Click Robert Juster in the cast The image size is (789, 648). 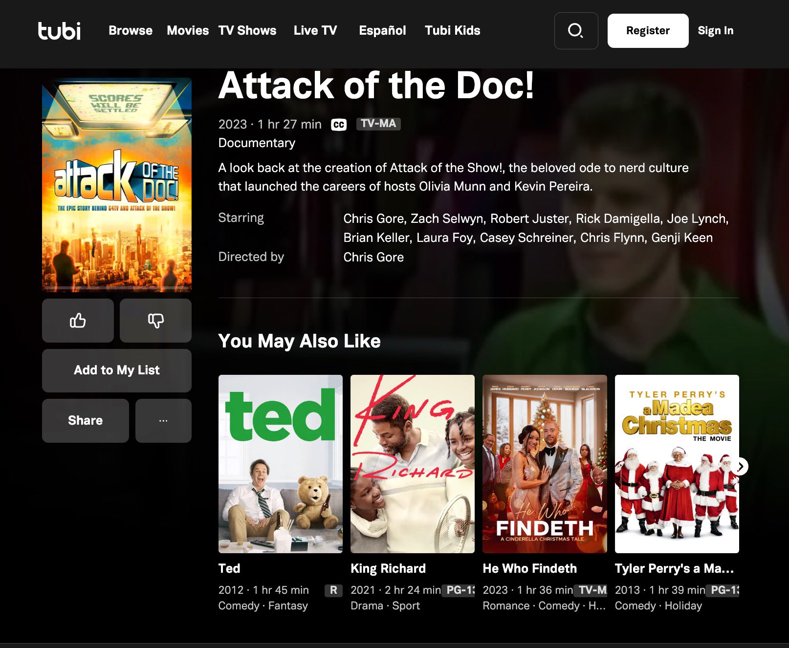point(530,218)
